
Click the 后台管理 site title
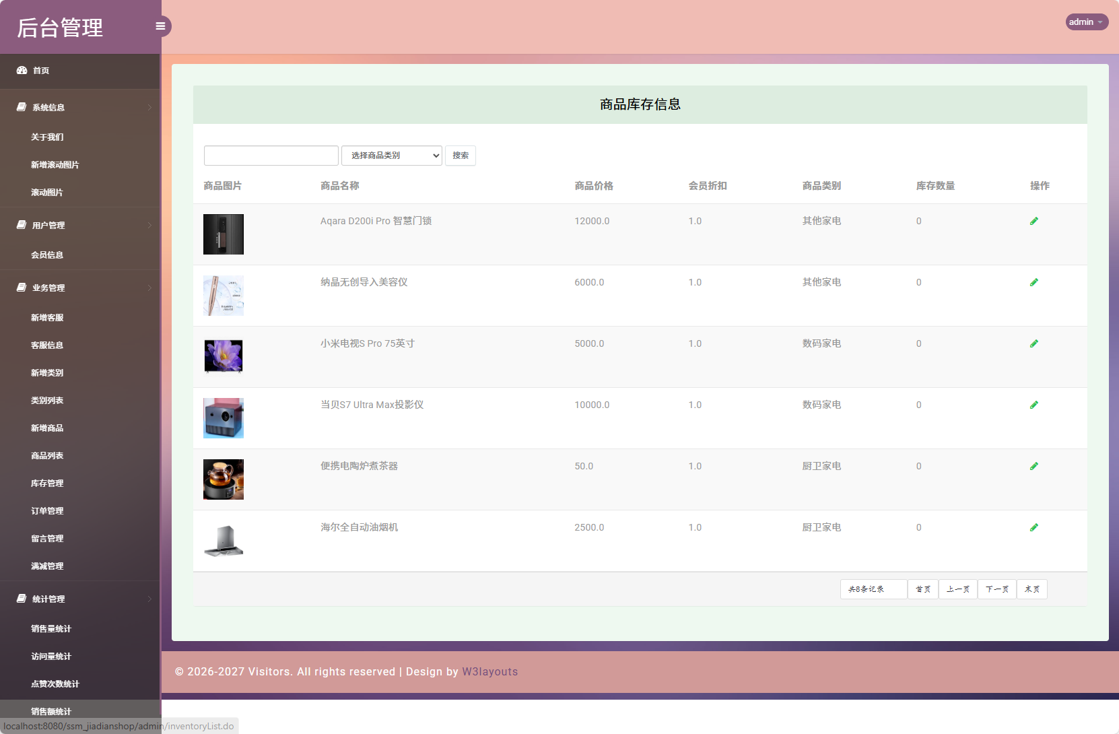coord(60,28)
